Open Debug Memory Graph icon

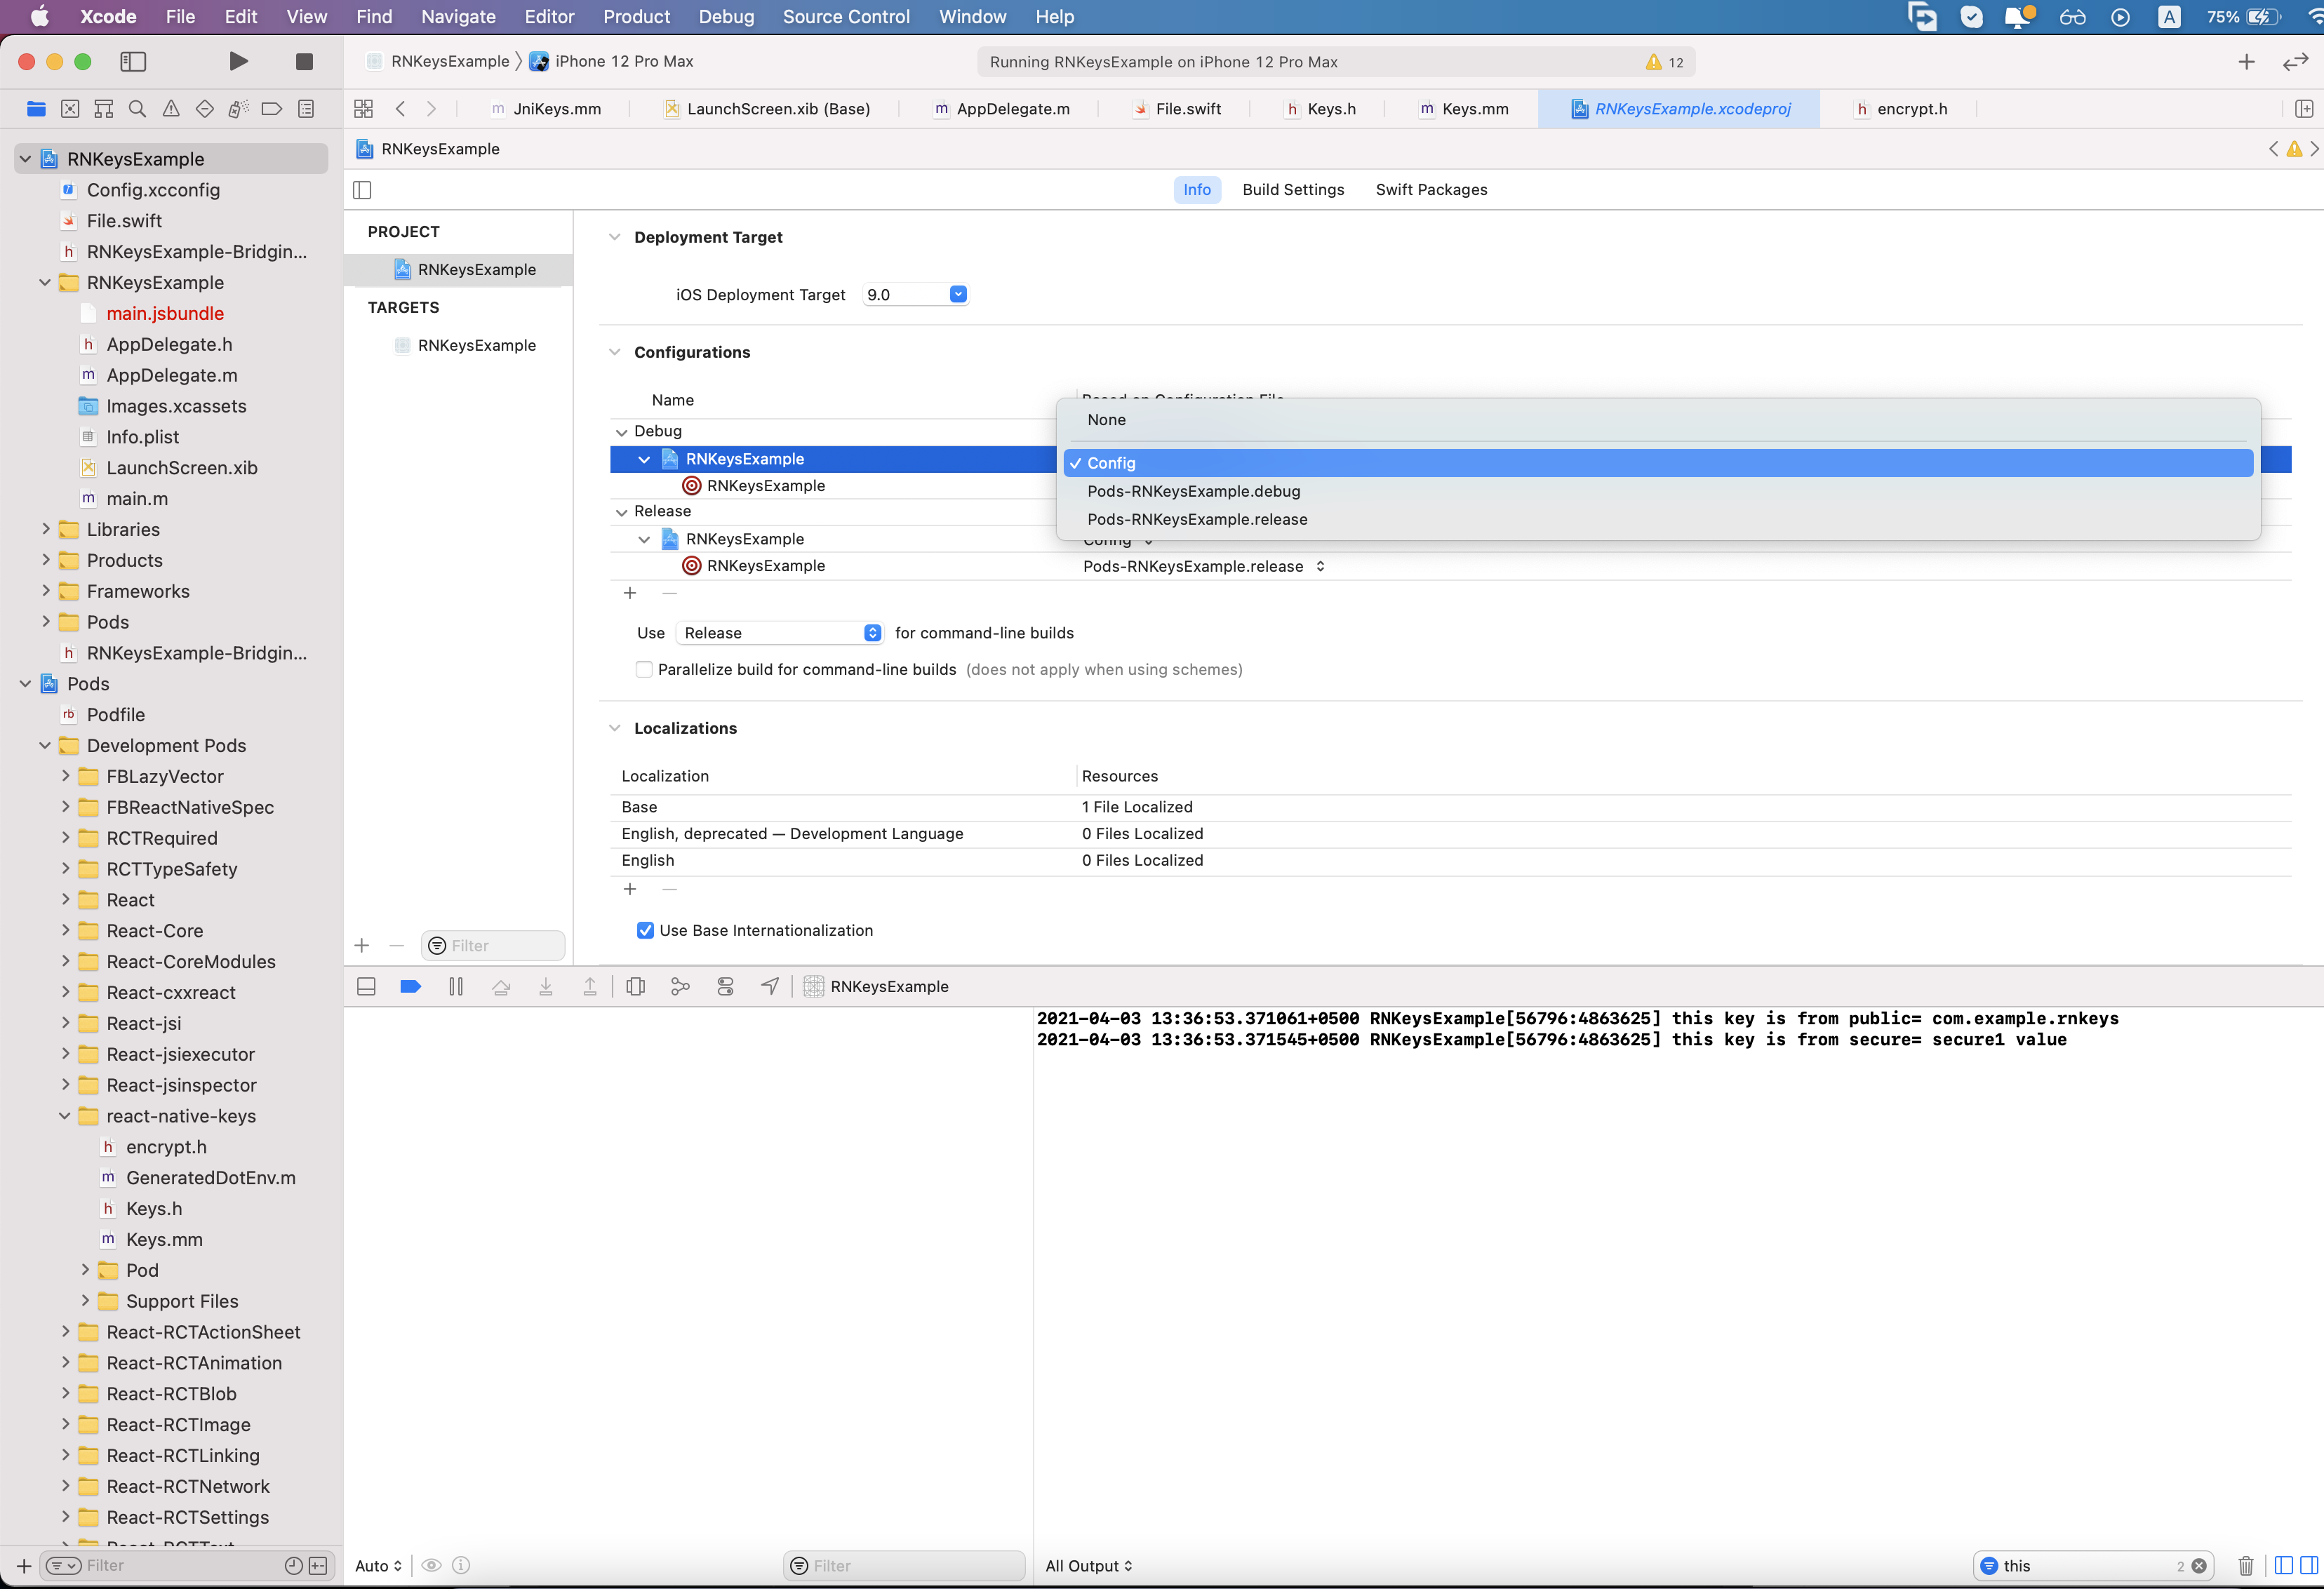[680, 986]
